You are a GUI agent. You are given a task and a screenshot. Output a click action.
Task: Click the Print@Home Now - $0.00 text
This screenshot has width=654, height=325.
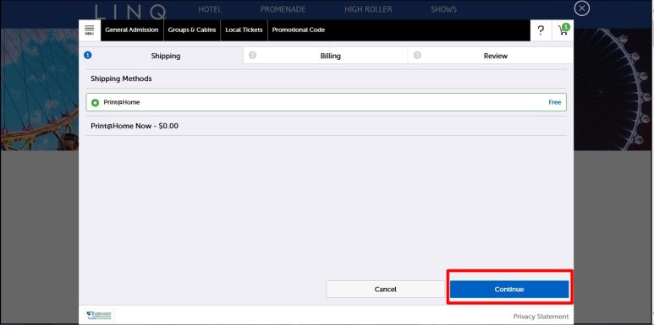(x=135, y=126)
